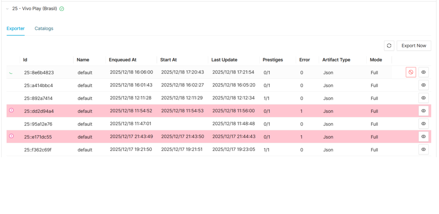Select the Exporter tab
The image size is (439, 214).
point(15,28)
